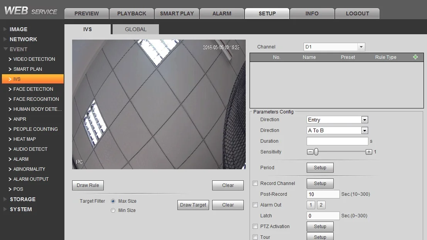This screenshot has height=240, width=427.
Task: Select the IVS sub-tab
Action: pyautogui.click(x=88, y=29)
